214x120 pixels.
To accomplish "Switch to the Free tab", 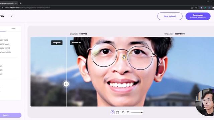I will [x=13, y=29].
